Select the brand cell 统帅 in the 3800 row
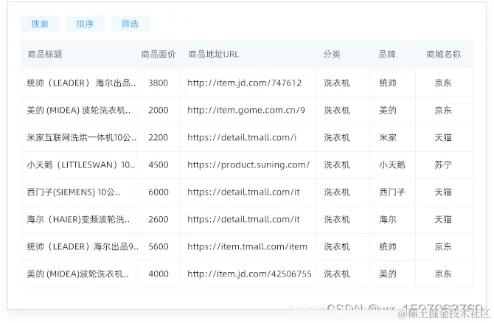This screenshot has height=323, width=494. tap(388, 83)
